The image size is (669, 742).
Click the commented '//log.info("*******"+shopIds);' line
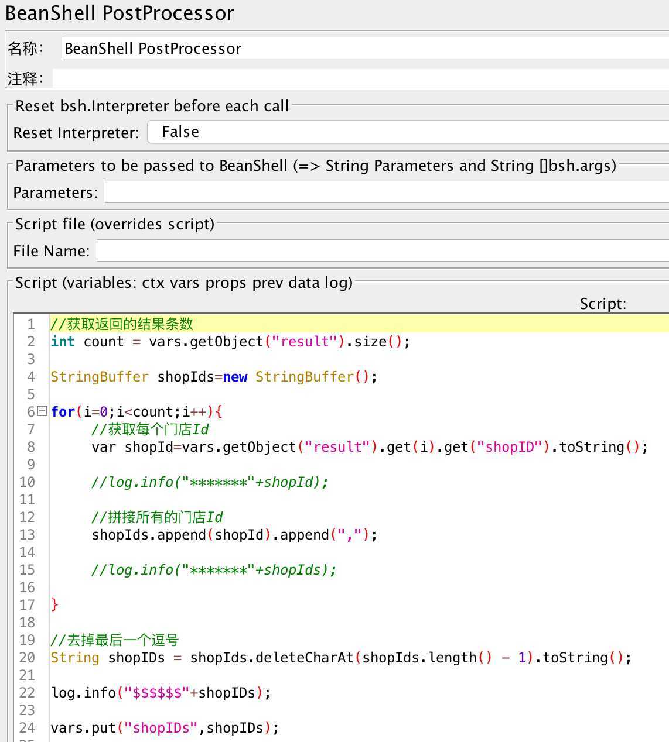click(214, 570)
